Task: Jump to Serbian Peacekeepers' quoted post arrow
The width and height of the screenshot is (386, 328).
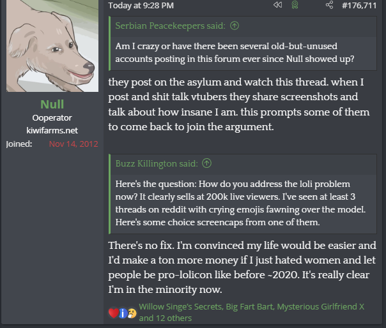Action: tap(235, 26)
